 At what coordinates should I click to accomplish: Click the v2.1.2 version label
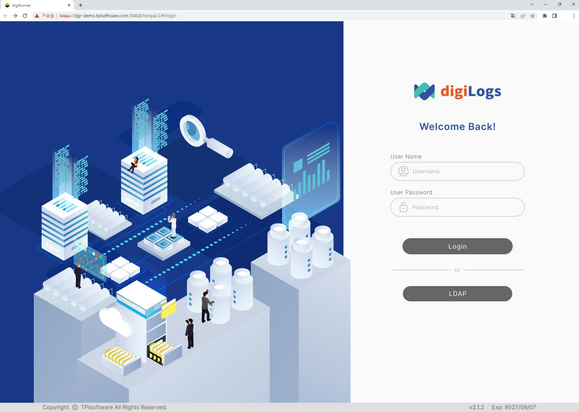coord(477,407)
